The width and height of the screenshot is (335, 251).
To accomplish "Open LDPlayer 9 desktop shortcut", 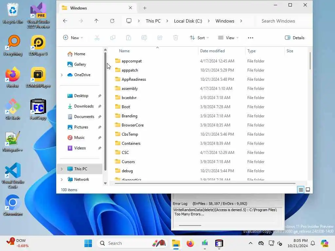I will pos(38,45).
